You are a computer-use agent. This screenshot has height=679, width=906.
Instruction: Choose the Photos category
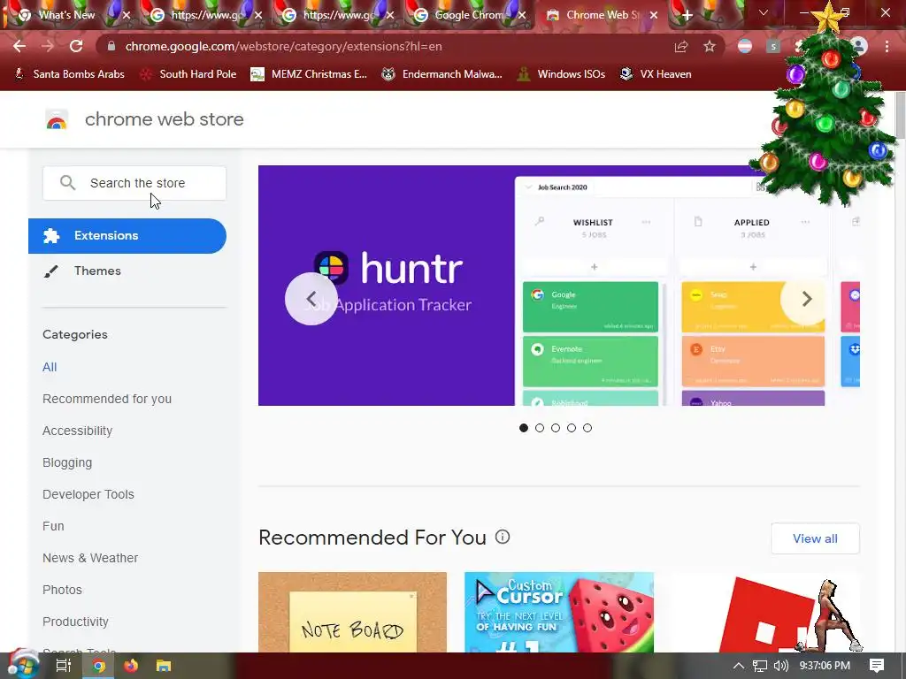(62, 590)
